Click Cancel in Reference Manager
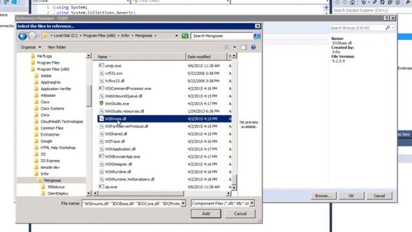412x232 pixels. [x=379, y=196]
